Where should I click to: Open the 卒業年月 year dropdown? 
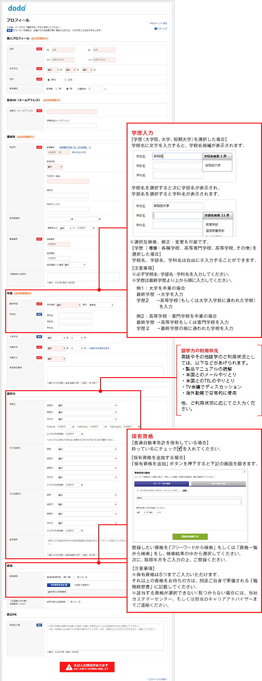pyautogui.click(x=56, y=348)
